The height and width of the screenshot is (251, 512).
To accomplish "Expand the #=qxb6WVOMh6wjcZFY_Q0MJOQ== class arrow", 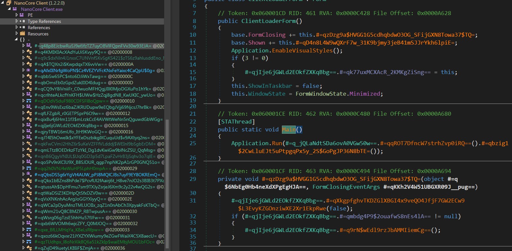I will [x=23, y=223].
